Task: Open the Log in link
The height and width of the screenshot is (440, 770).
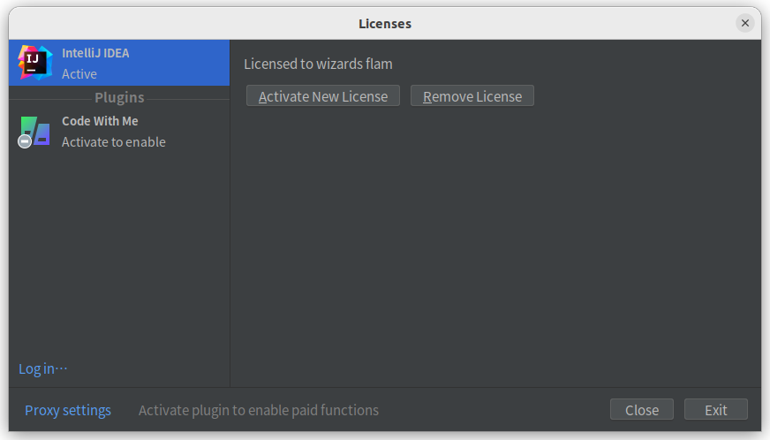Action: (x=42, y=368)
